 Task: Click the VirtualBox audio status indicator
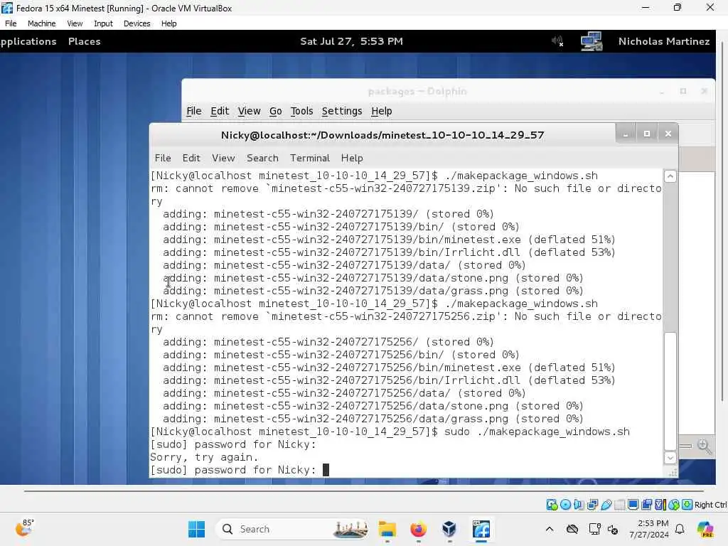579,505
